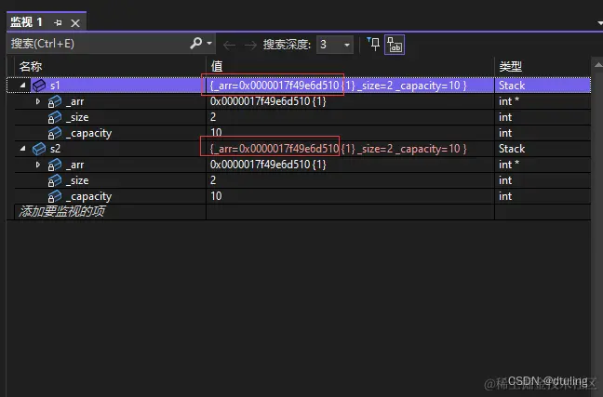The image size is (603, 397).
Task: Select the _size row under s1
Action: click(x=302, y=117)
